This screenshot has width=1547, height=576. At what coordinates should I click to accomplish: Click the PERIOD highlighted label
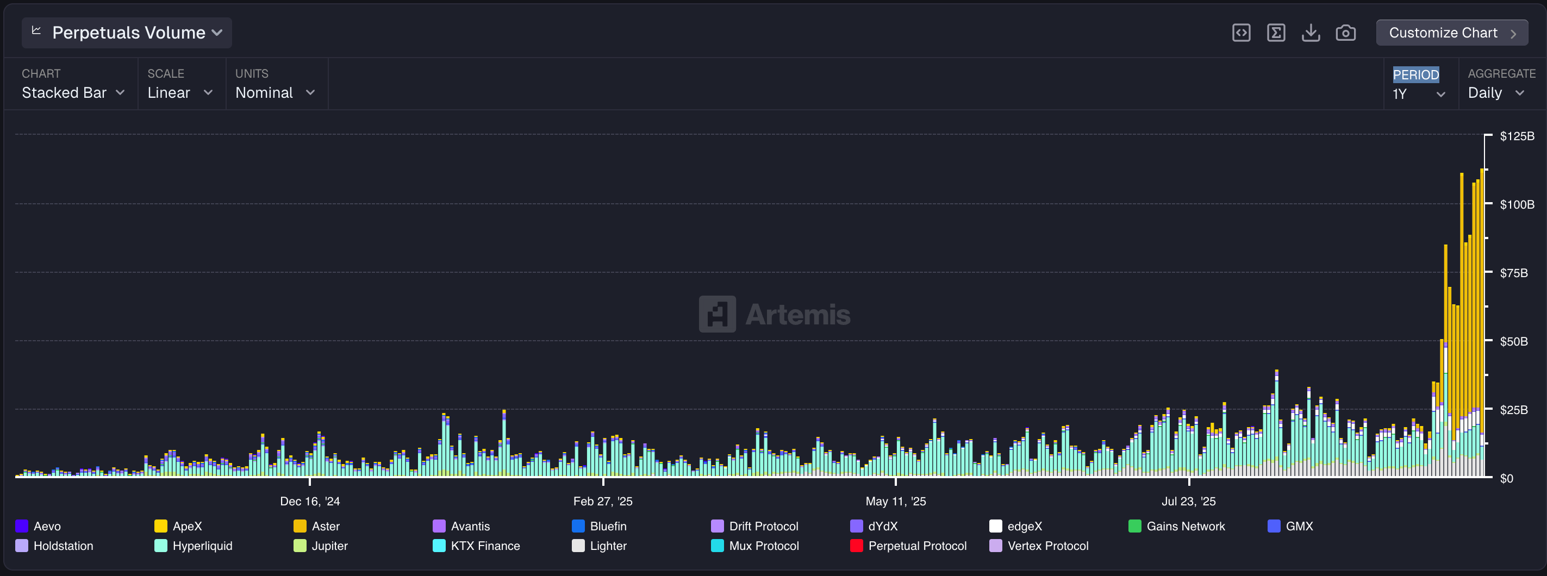point(1416,74)
